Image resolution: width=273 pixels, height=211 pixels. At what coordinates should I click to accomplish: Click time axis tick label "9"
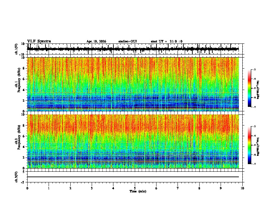pos(221,188)
